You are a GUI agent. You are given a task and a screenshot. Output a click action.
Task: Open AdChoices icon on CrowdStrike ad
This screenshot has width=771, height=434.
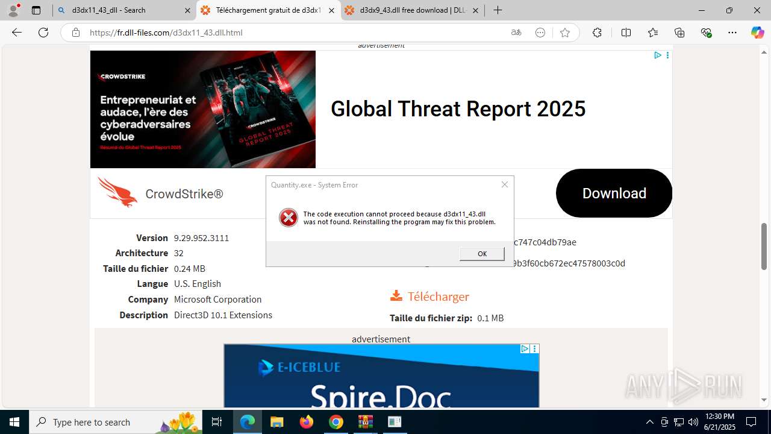tap(658, 55)
